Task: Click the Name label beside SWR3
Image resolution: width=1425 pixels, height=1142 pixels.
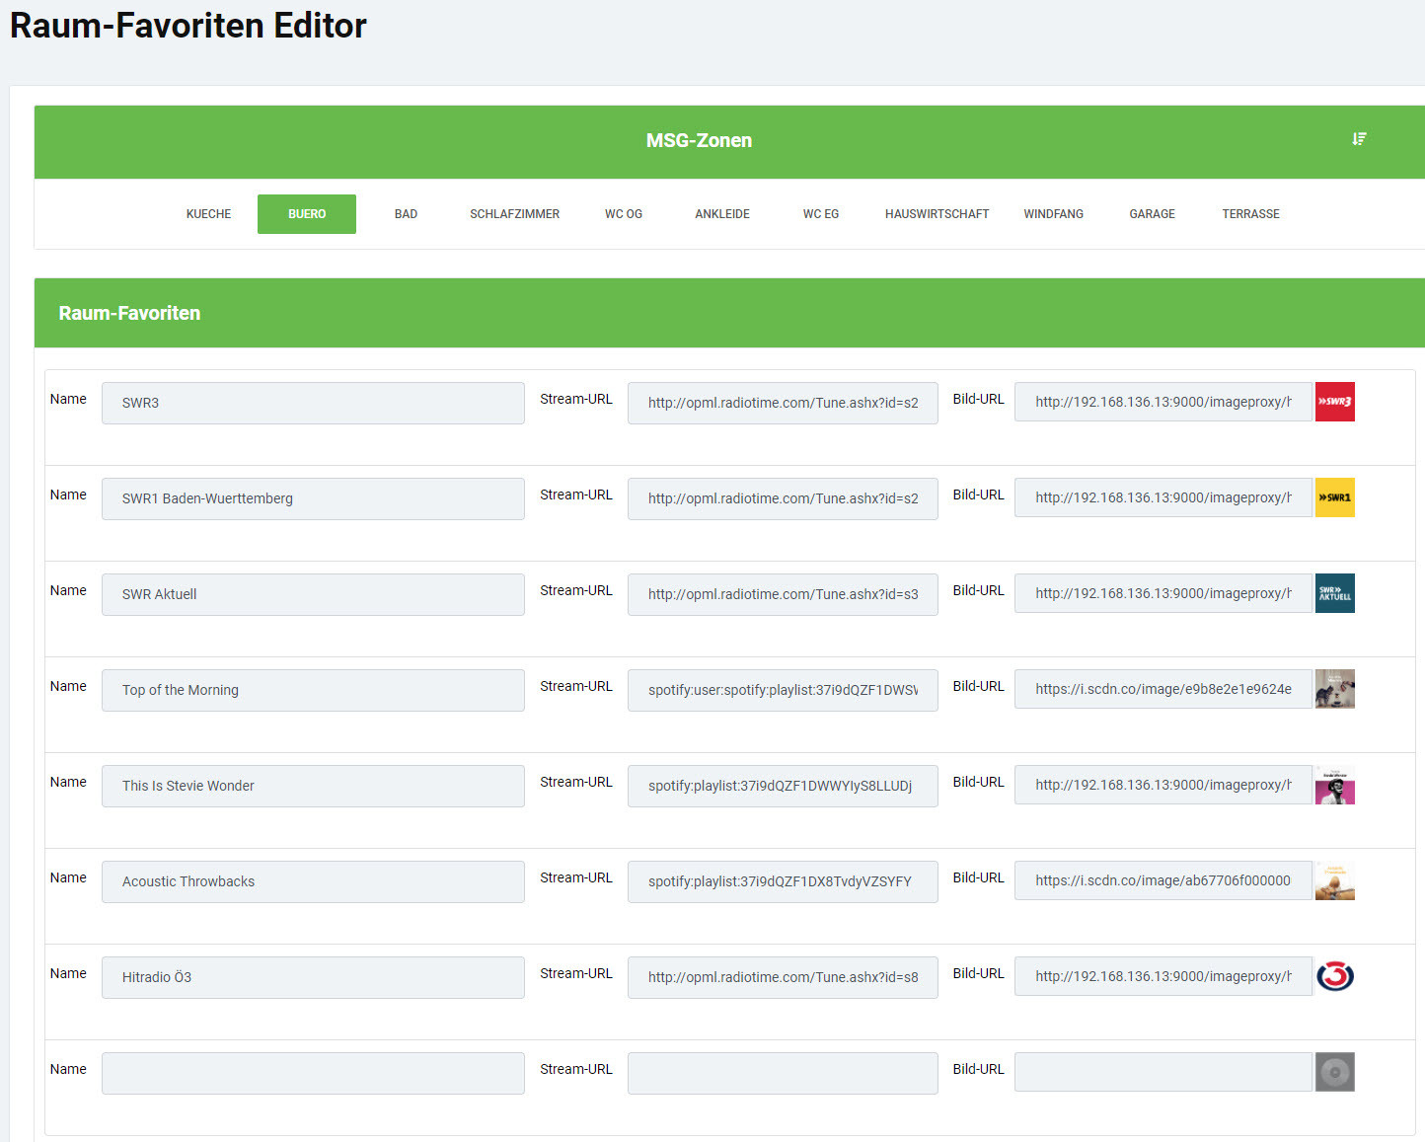Action: (68, 399)
